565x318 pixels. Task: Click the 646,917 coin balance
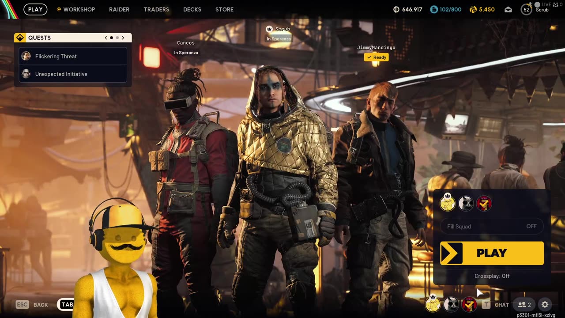[x=412, y=9]
